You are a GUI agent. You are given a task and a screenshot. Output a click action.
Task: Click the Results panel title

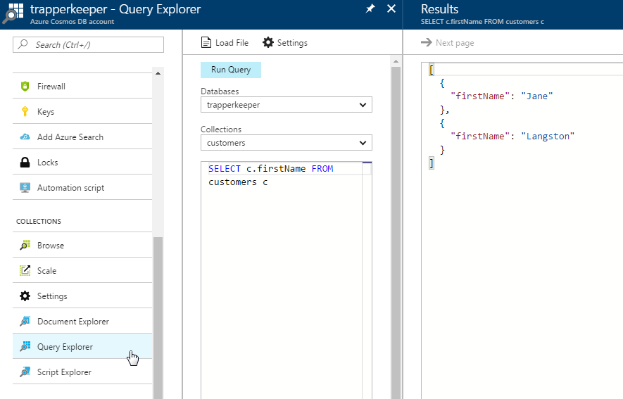(x=439, y=9)
